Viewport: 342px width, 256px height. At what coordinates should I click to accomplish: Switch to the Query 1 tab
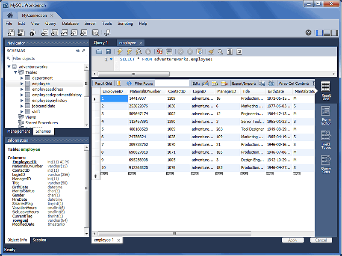click(x=101, y=43)
